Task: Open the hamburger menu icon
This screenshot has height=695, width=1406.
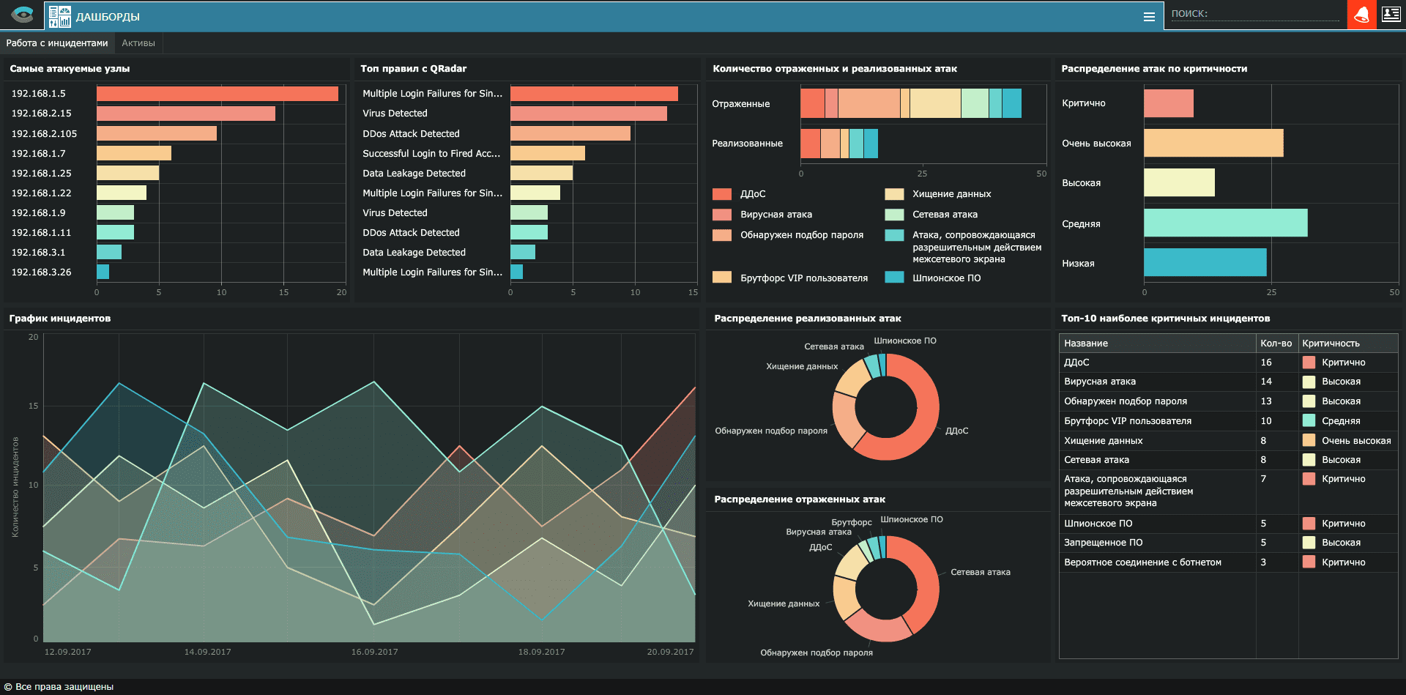Action: (1149, 17)
